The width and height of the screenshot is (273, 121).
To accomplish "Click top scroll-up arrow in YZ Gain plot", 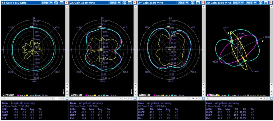I will (67, 6).
